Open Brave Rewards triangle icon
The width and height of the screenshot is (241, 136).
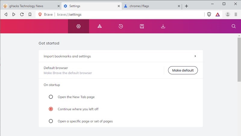click(218, 15)
